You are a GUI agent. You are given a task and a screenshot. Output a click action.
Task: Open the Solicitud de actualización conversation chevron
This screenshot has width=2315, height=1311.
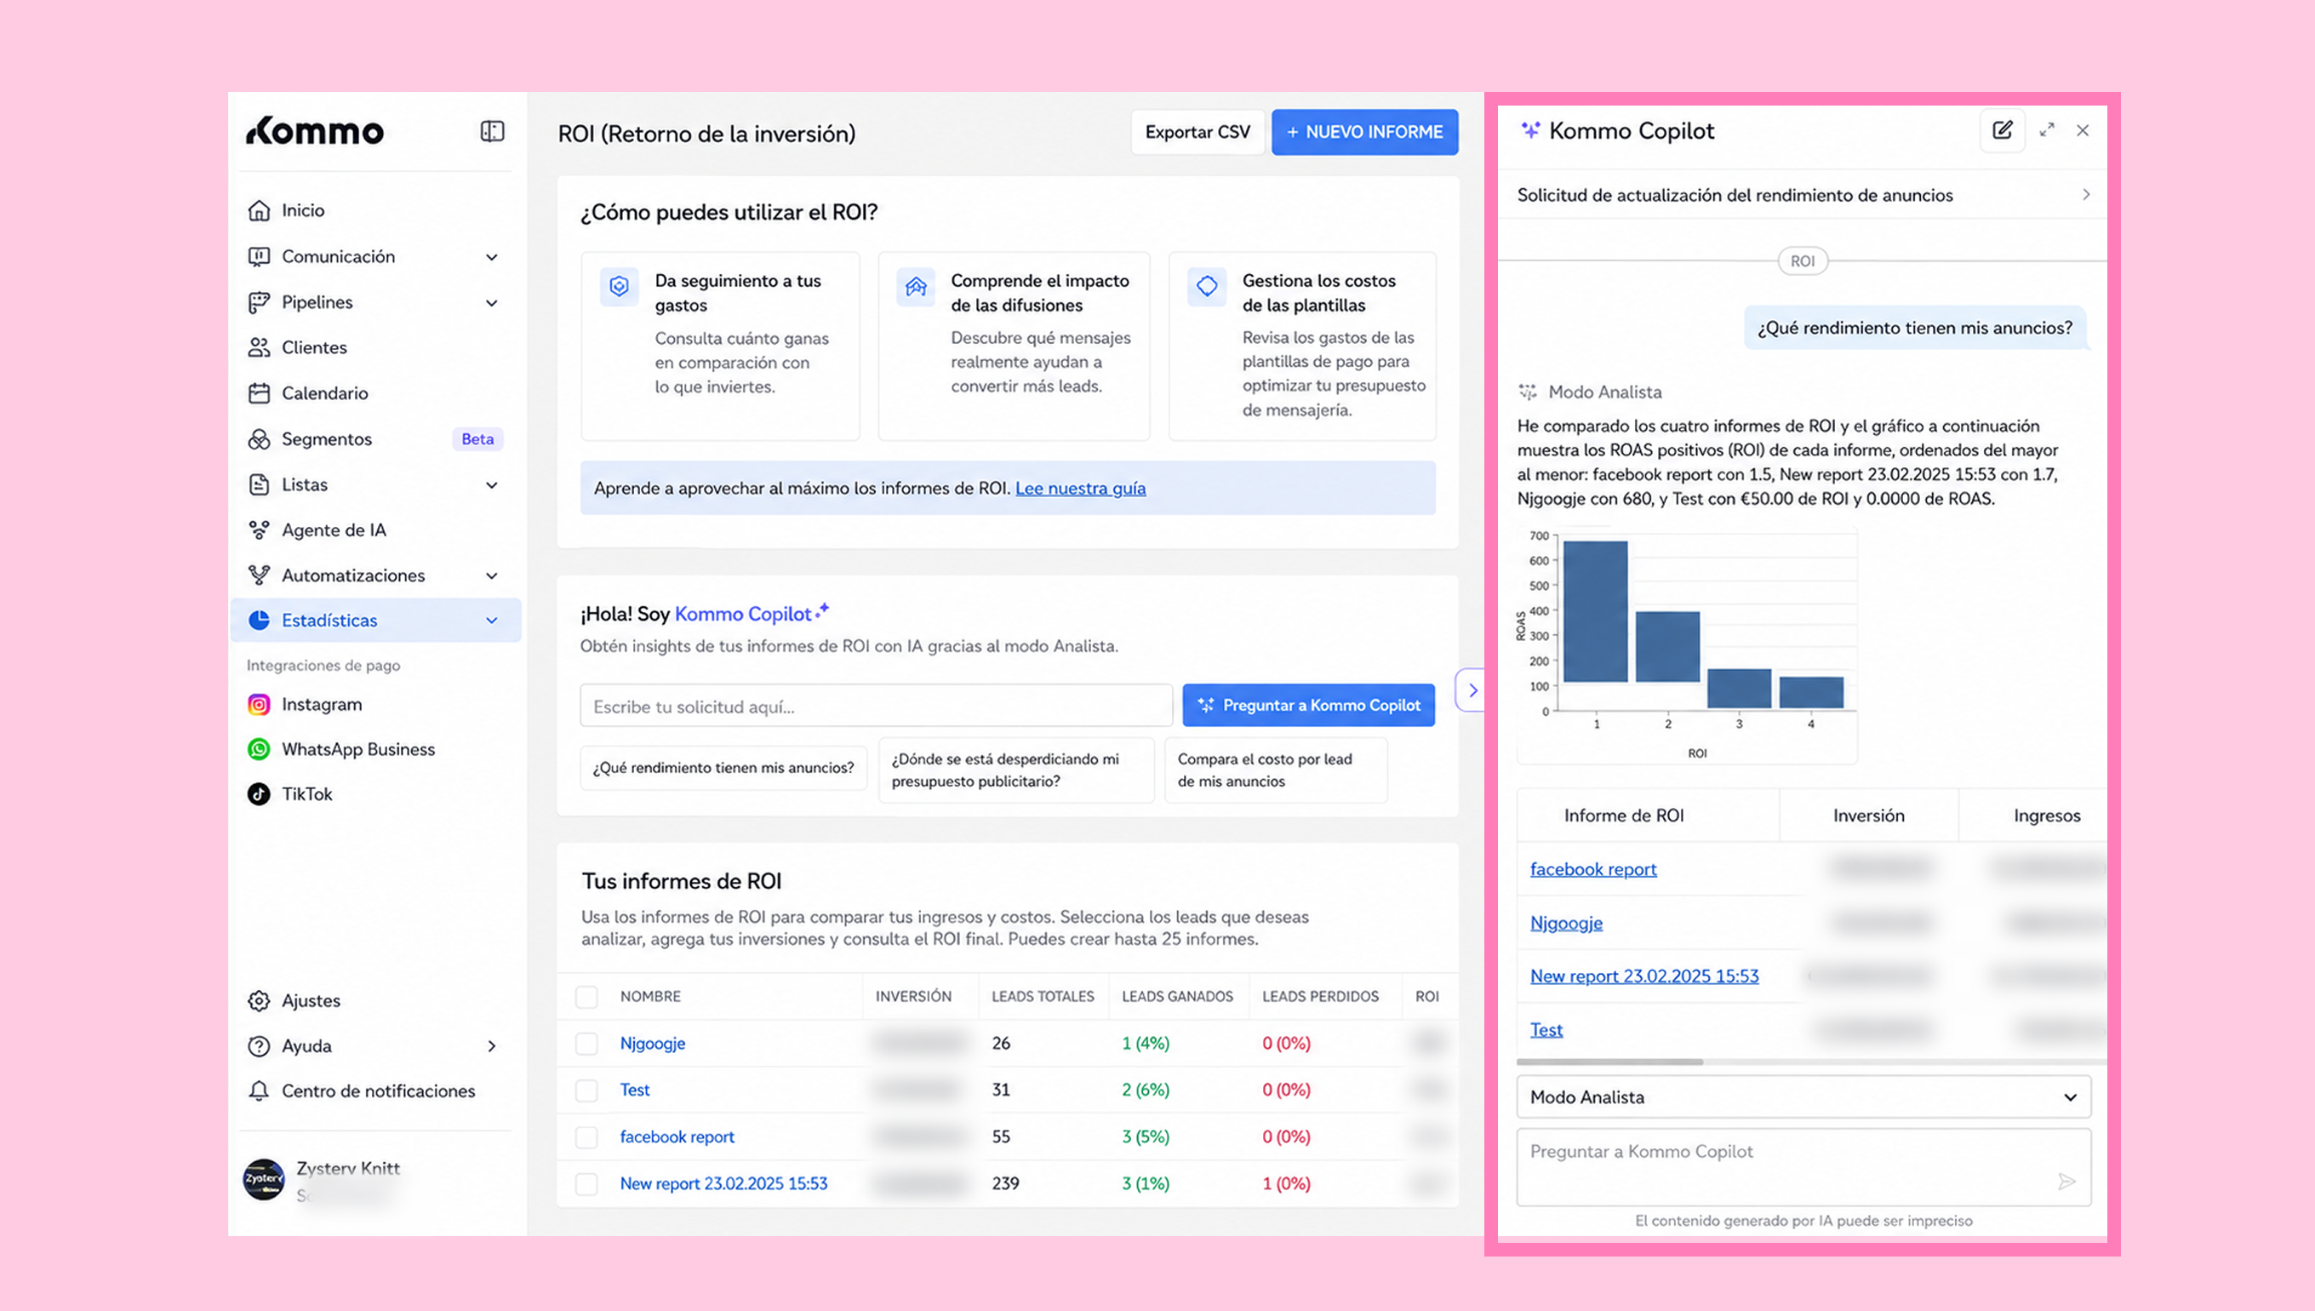tap(2085, 194)
